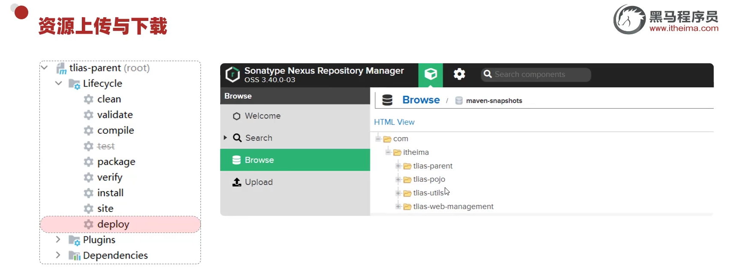
Task: Select the package lifecycle phase
Action: coord(116,162)
